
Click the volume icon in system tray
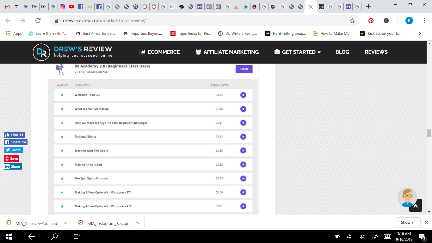(362, 237)
